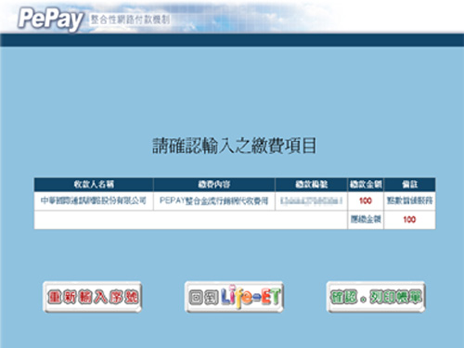Click the remarks cell in the data row
The image size is (464, 348).
coord(410,201)
